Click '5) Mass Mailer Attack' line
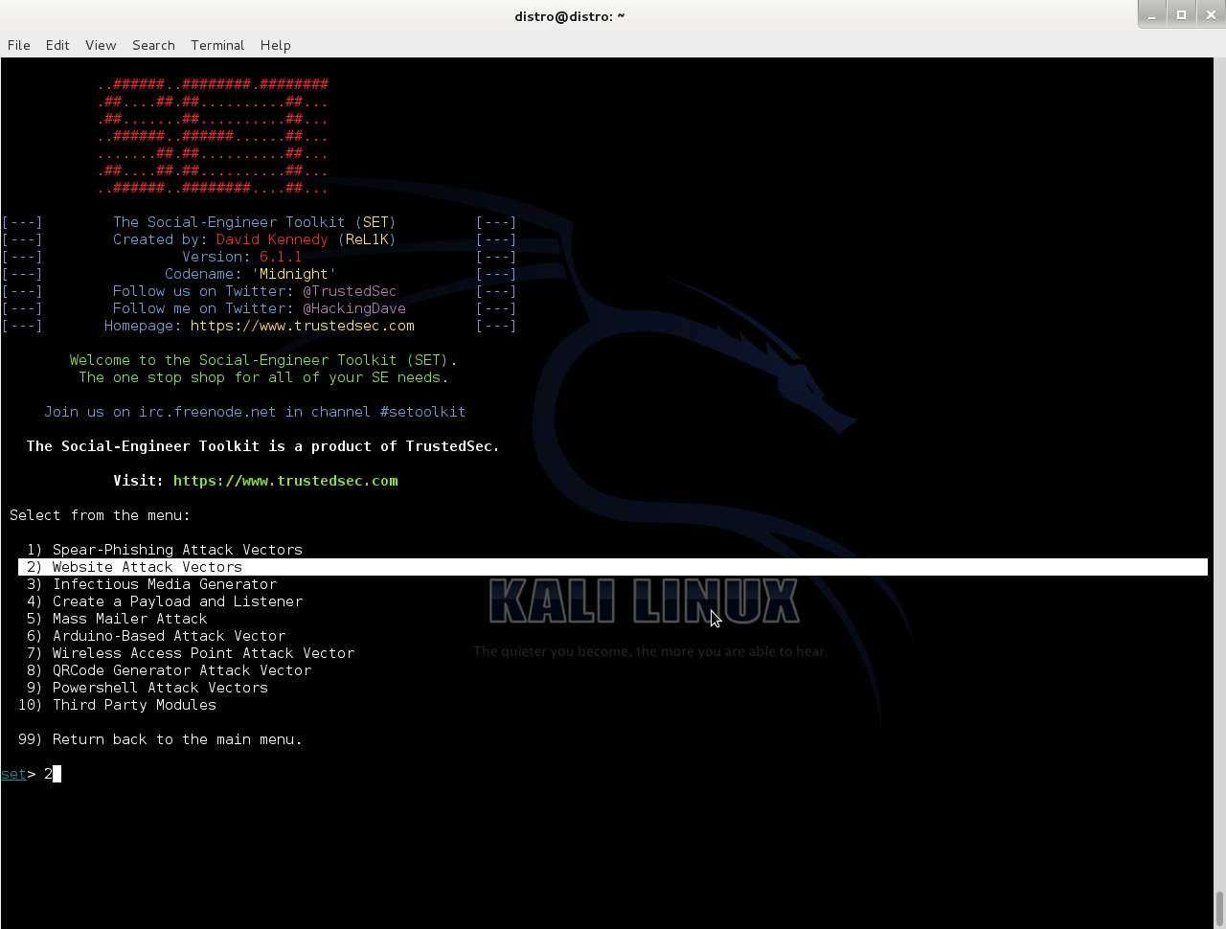 point(117,619)
